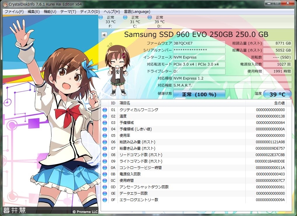Select the D: drive tab at 39 °C

[x=160, y=22]
